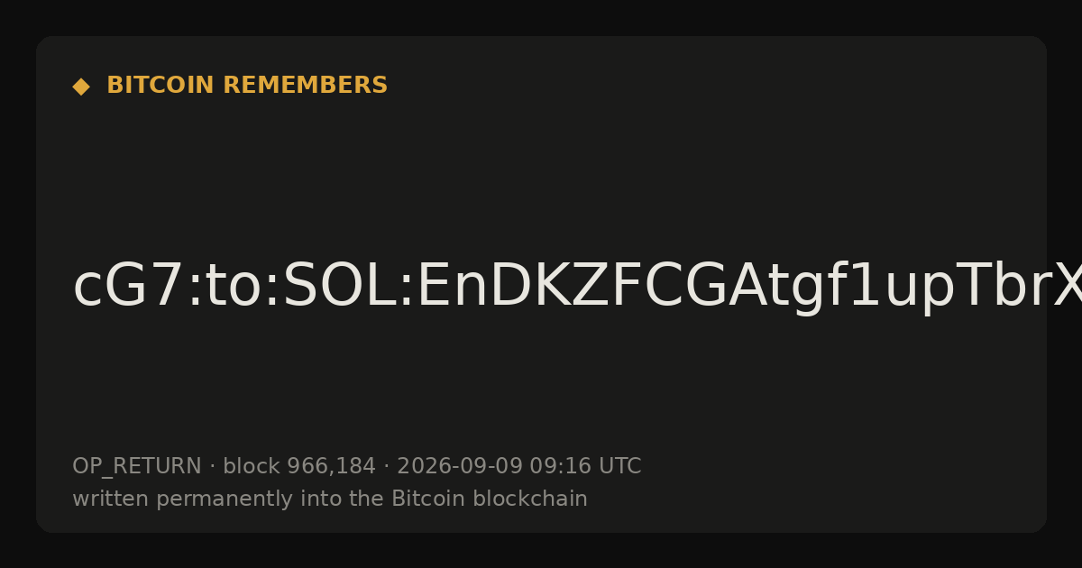
Task: Click the UTC timezone label
Action: (x=617, y=466)
